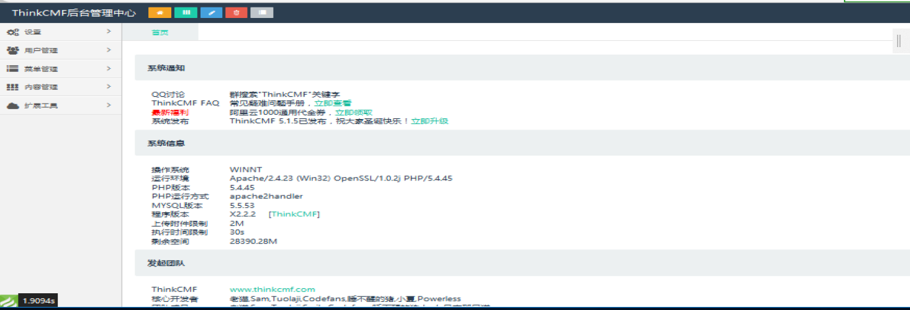
Task: Click the 28390.28M remaining space value
Action: click(253, 241)
